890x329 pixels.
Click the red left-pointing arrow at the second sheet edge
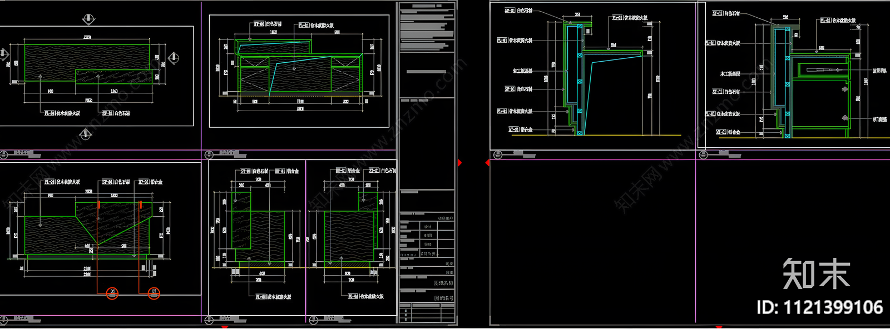487,163
